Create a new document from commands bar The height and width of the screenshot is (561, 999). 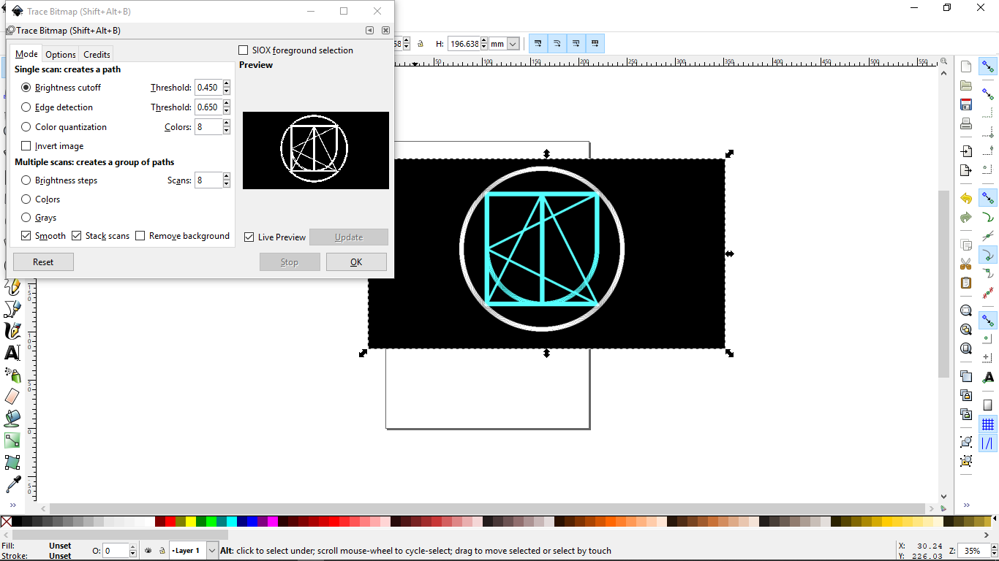pyautogui.click(x=966, y=66)
